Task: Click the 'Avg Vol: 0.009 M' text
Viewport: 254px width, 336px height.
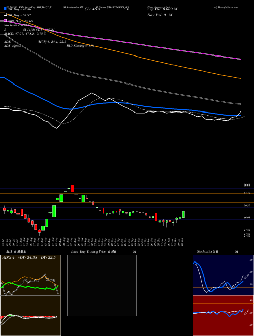Action: point(162,9)
